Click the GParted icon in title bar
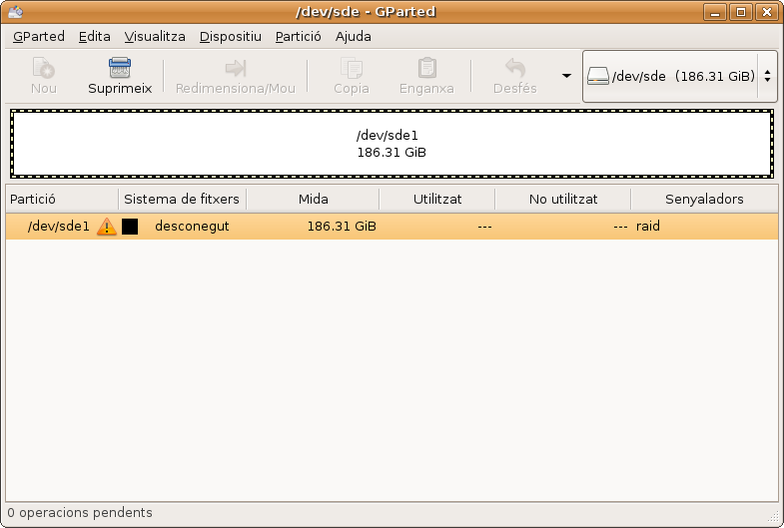Image resolution: width=784 pixels, height=528 pixels. [14, 12]
